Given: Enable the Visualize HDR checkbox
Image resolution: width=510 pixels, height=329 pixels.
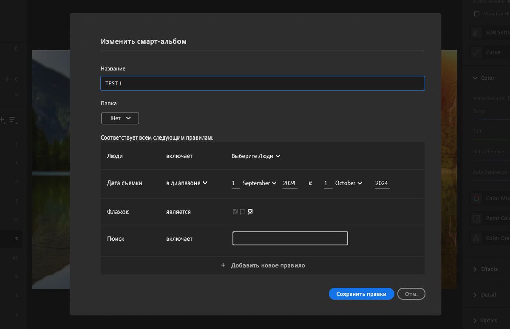Looking at the screenshot, I should 477,14.
